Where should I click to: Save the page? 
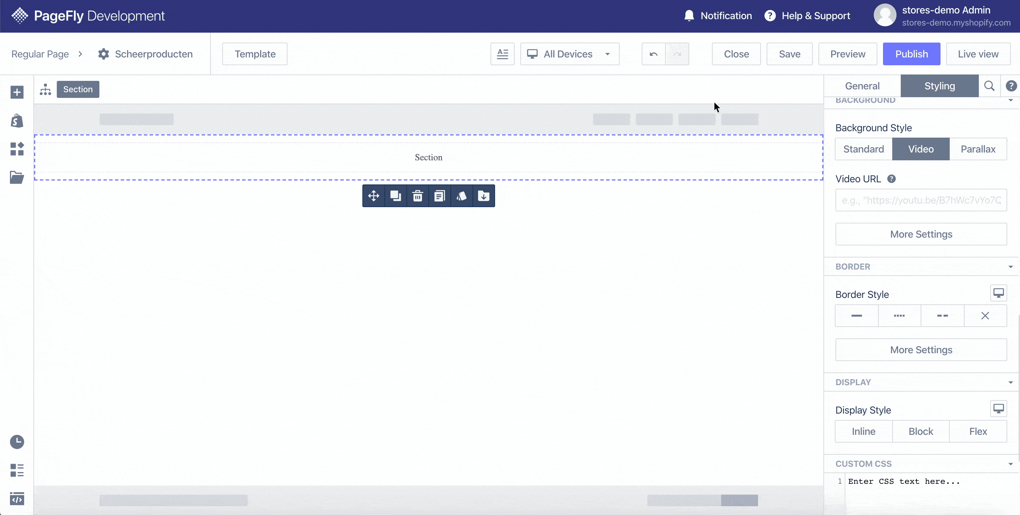pos(789,54)
